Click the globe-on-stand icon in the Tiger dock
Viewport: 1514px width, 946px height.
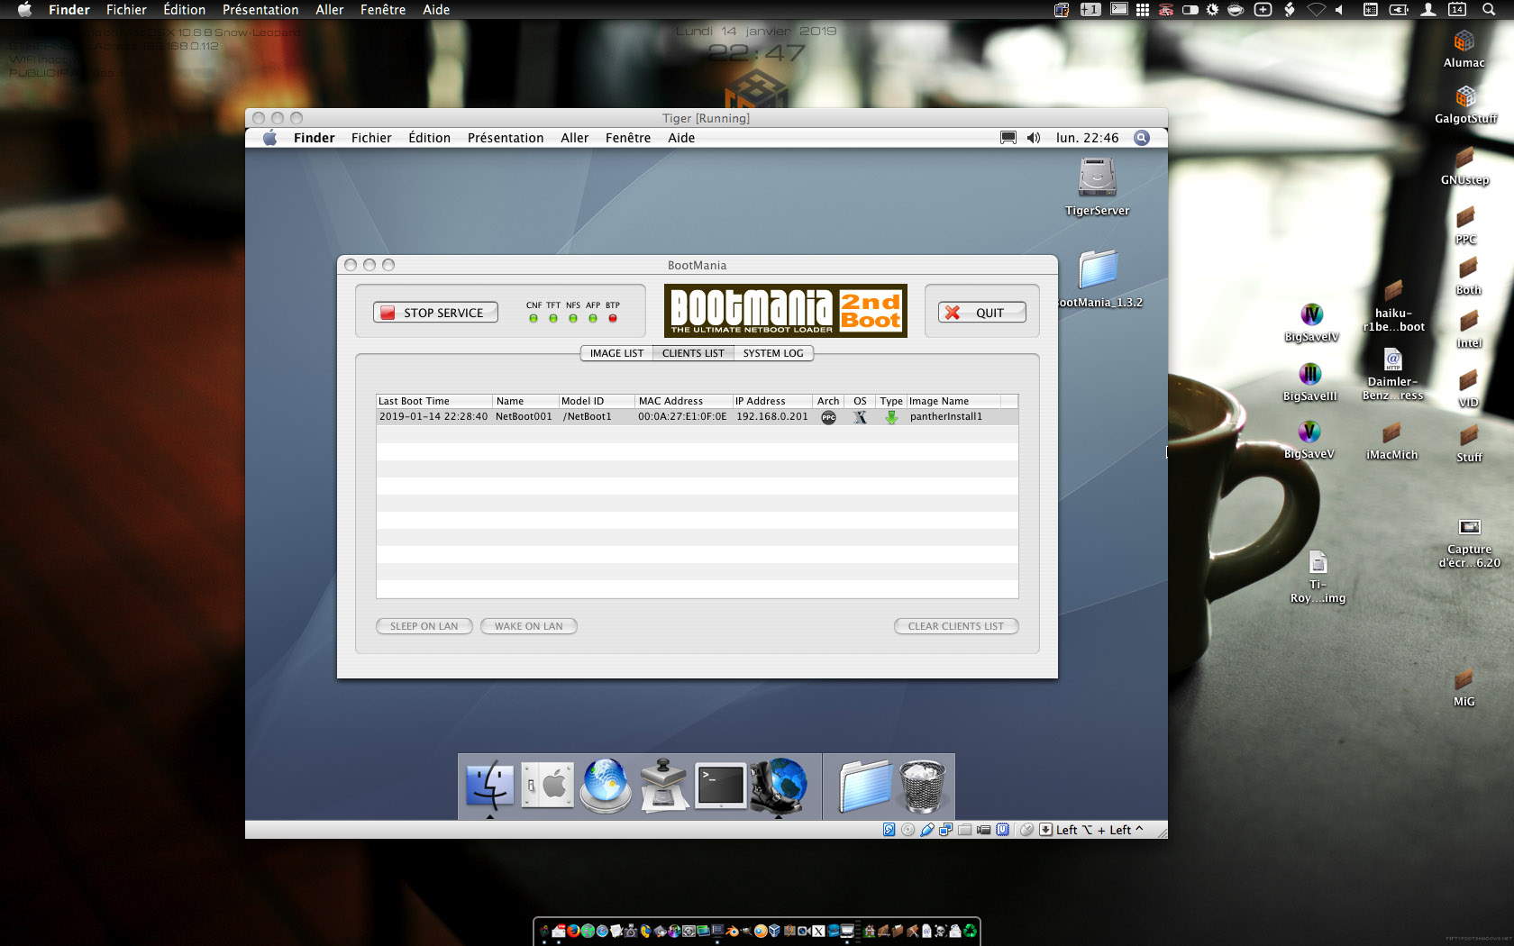point(606,786)
